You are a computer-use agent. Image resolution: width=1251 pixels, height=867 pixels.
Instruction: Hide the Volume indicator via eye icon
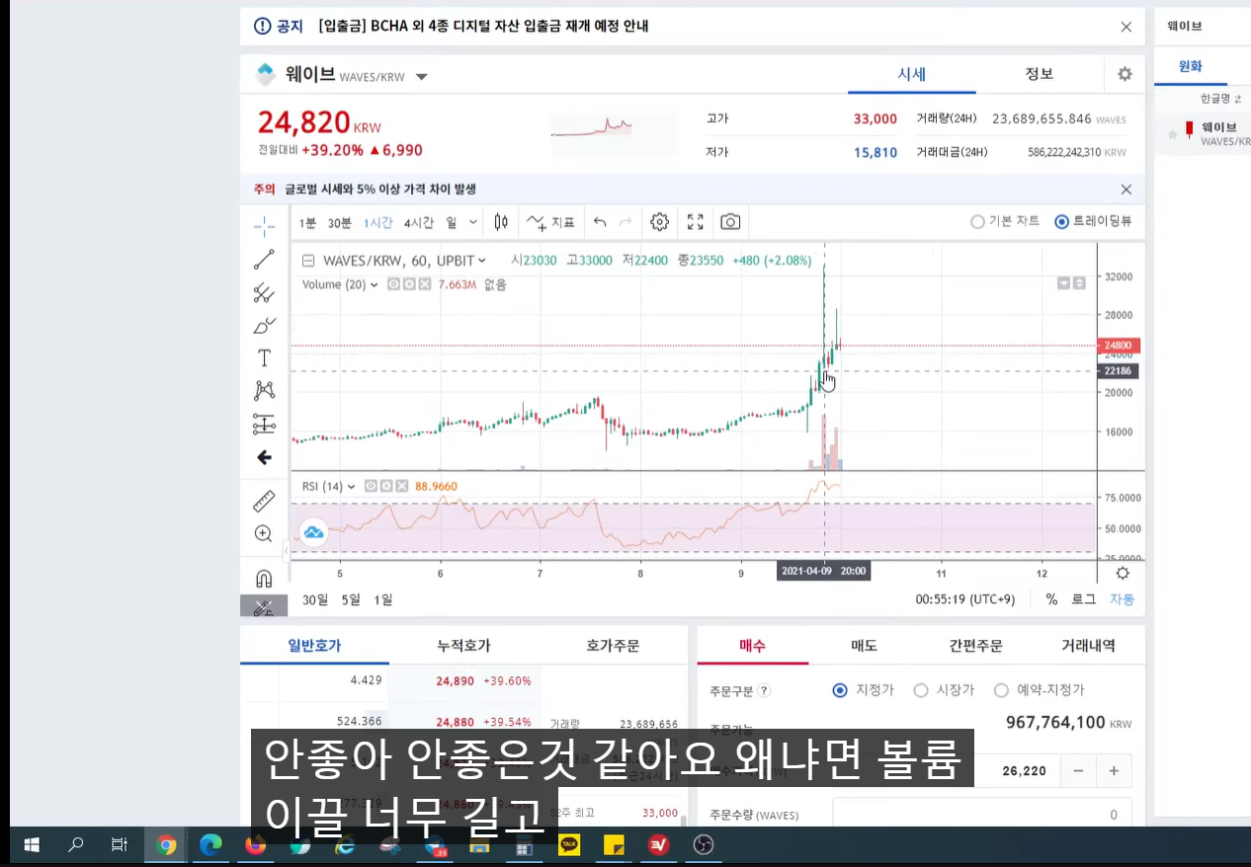coord(393,284)
